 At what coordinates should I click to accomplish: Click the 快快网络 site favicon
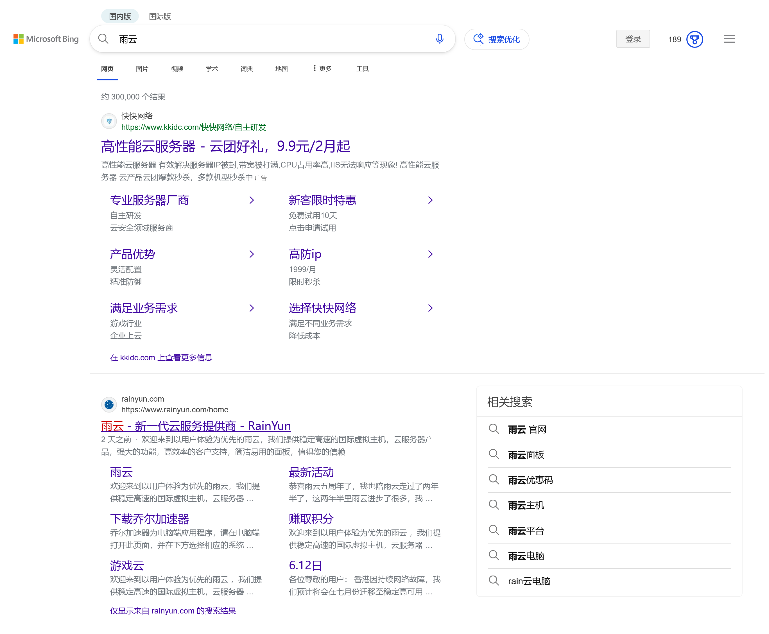tap(109, 121)
